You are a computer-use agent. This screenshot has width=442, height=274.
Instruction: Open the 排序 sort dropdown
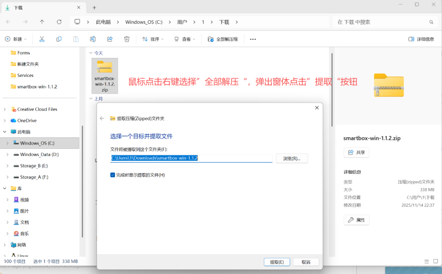tap(153, 39)
